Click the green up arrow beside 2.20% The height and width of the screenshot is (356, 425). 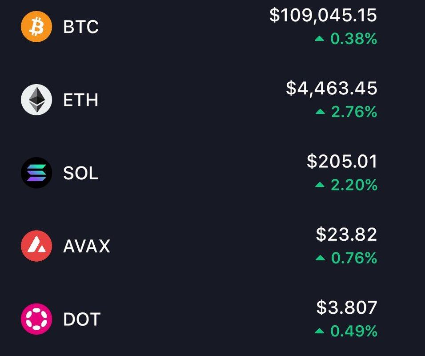[320, 185]
